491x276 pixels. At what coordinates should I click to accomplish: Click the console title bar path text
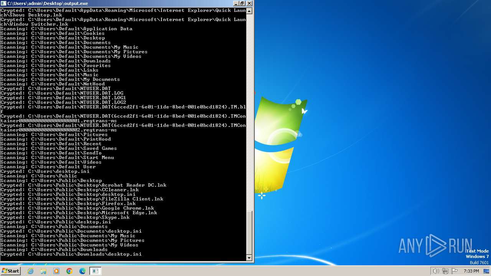(48, 3)
